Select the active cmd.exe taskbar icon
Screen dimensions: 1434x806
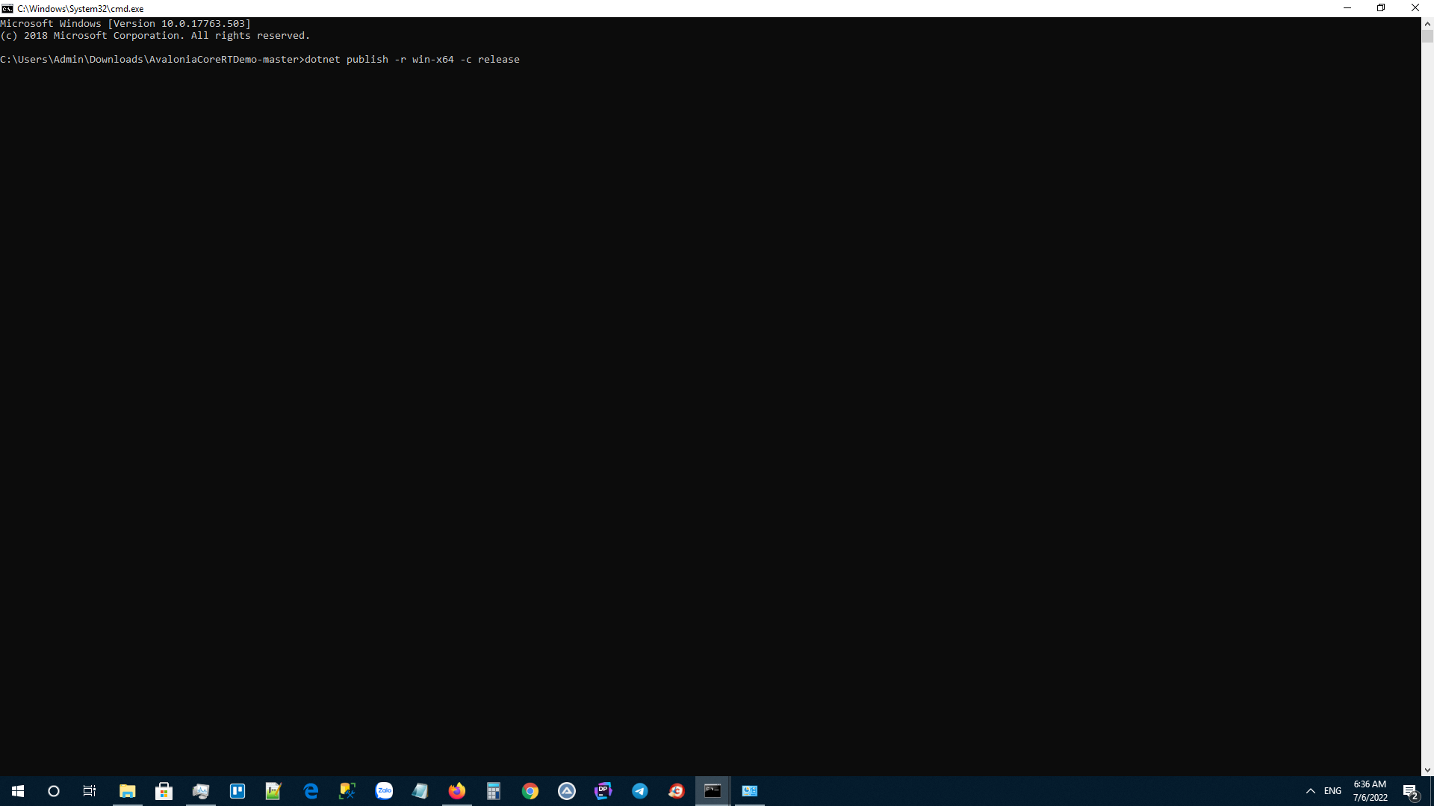coord(713,790)
